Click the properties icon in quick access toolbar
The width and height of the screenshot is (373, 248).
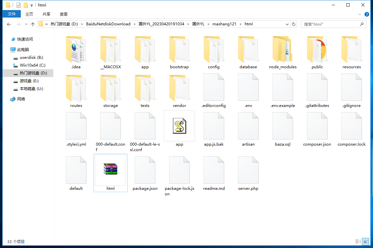point(19,5)
